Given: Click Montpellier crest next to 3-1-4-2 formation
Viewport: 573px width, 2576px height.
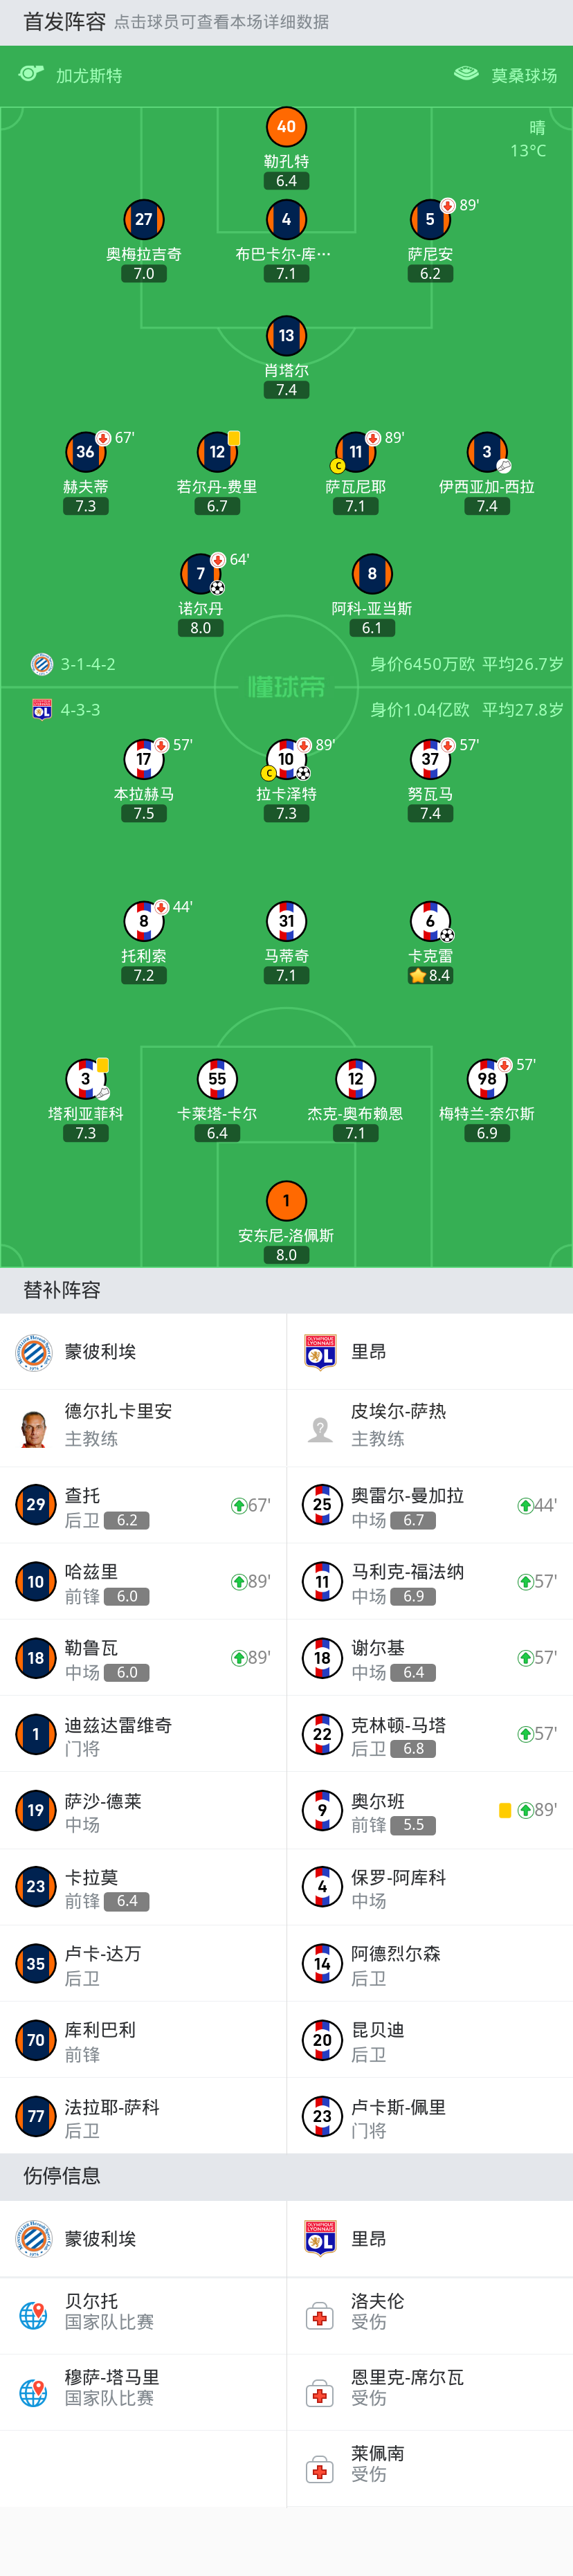Looking at the screenshot, I should 41,664.
